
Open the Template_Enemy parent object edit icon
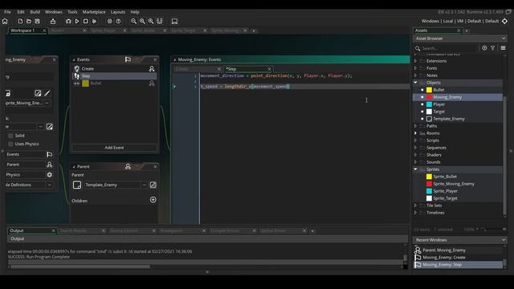point(153,185)
